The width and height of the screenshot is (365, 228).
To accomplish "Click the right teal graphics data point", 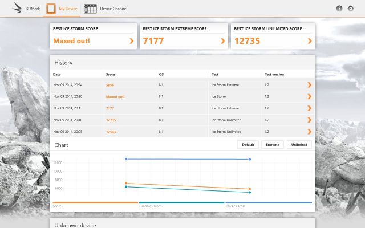I will pos(250,193).
